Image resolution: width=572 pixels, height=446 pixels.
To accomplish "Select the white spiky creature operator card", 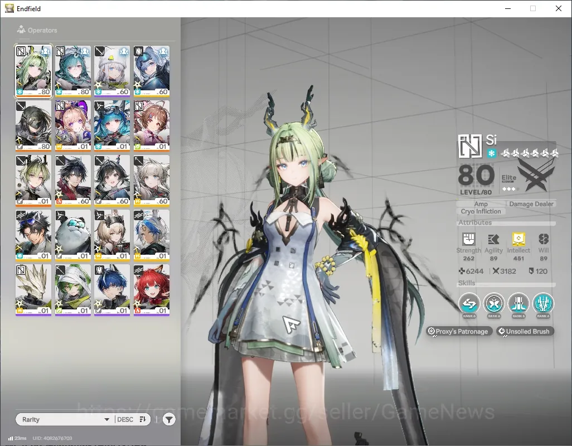I will (x=33, y=290).
